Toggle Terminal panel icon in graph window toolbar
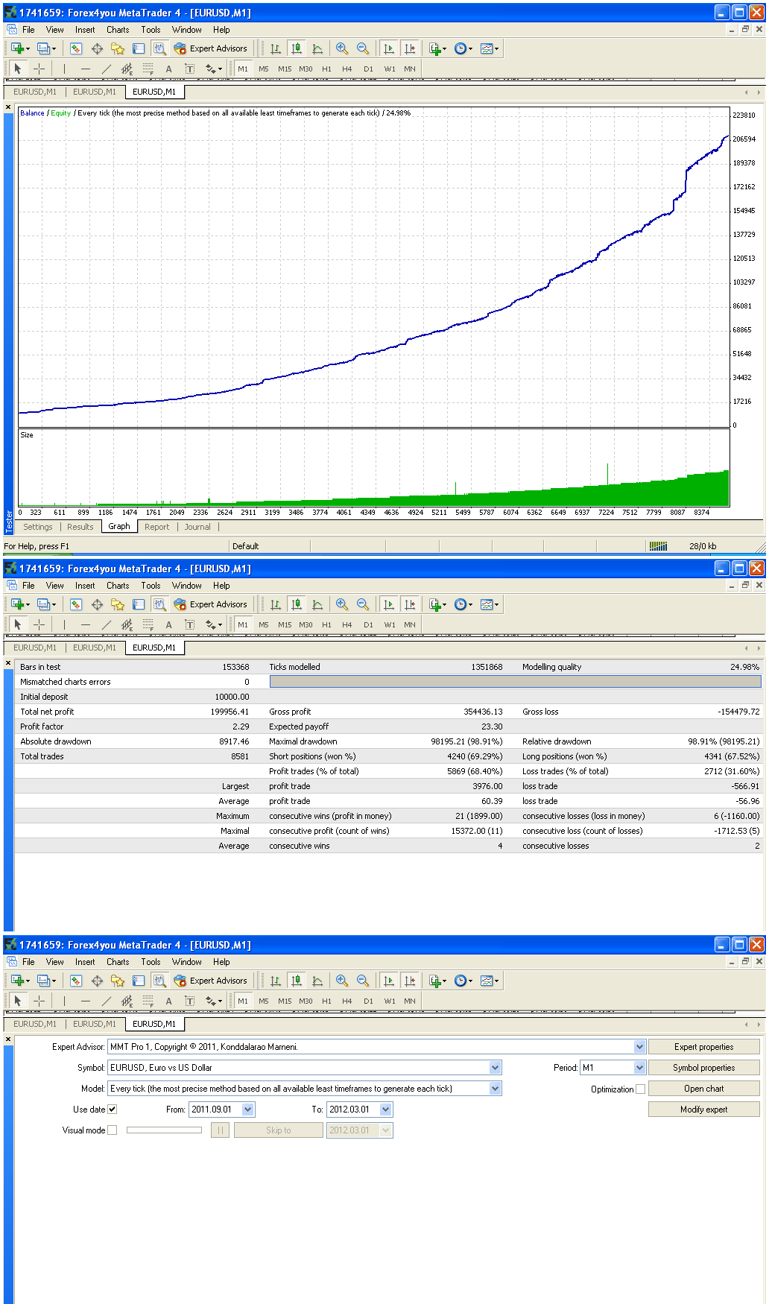Viewport: 769px width, 1304px height. (139, 48)
